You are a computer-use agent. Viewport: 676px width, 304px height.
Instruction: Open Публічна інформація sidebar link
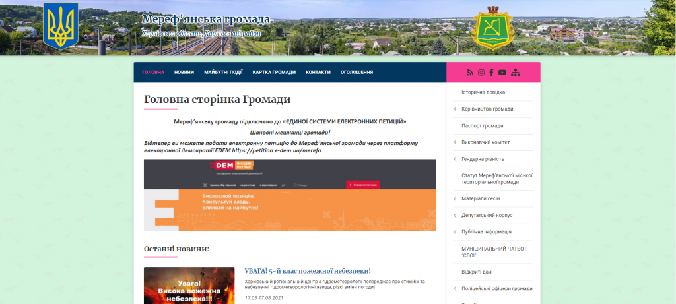click(487, 232)
